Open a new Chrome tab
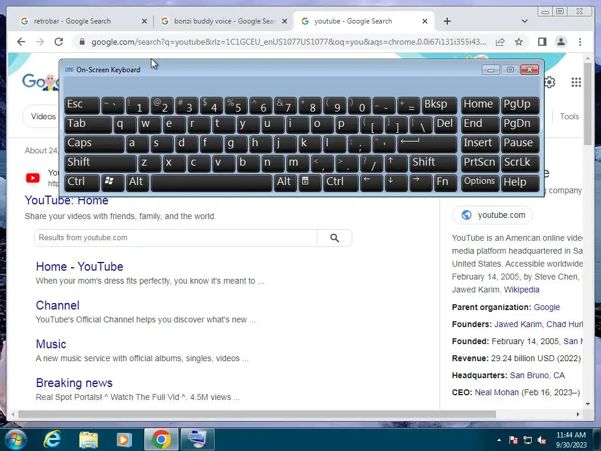Image resolution: width=601 pixels, height=451 pixels. (447, 21)
